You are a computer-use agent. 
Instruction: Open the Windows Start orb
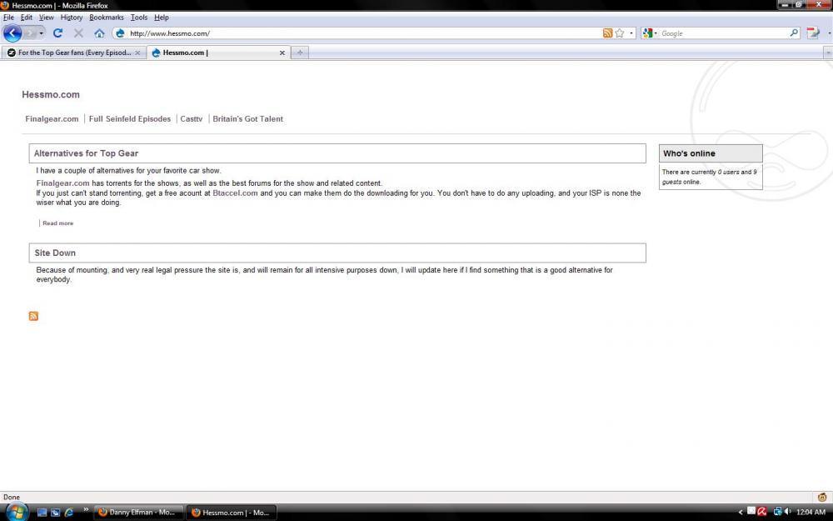click(x=17, y=512)
